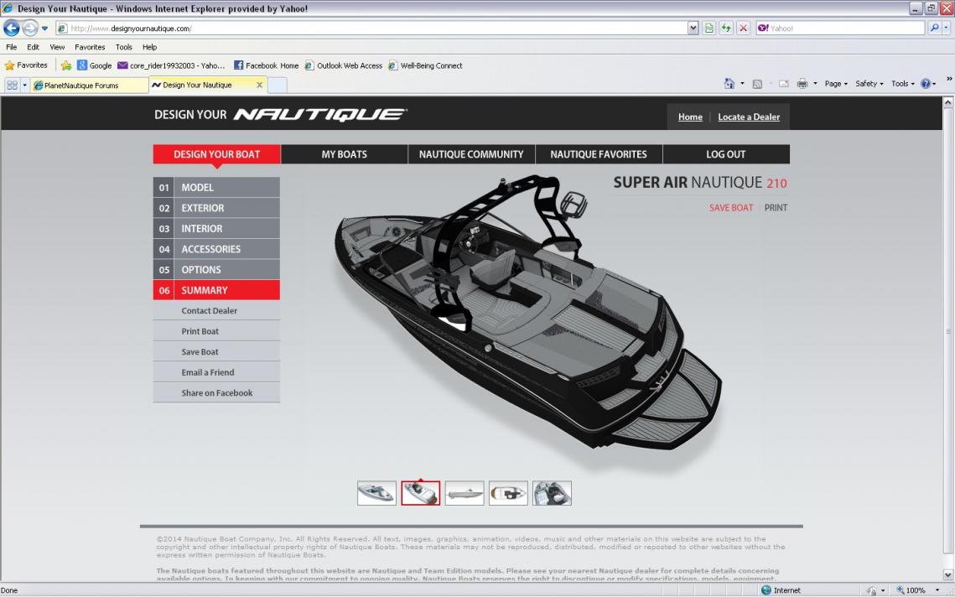Open the Help menu

[x=150, y=47]
